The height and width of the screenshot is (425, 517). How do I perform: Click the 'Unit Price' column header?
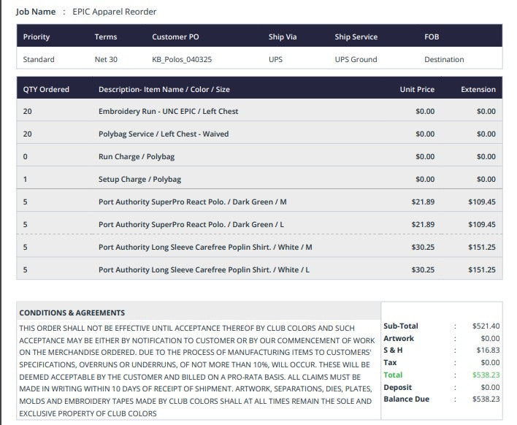(417, 89)
